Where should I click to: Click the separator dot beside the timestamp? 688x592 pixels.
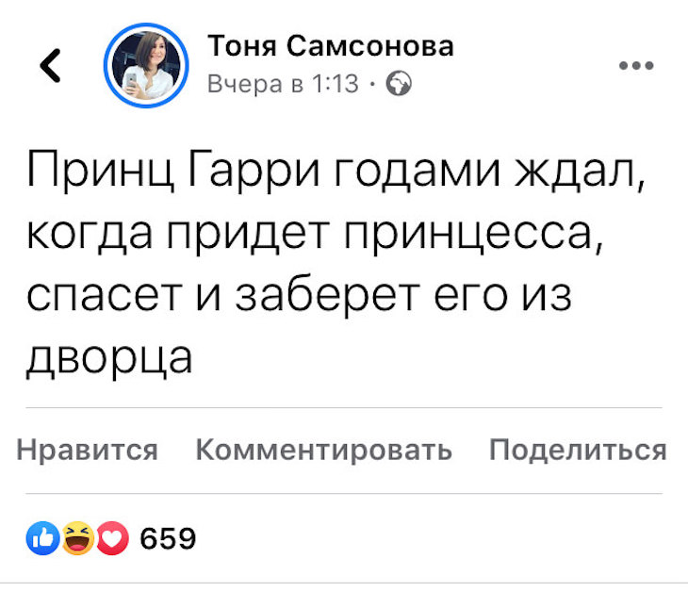click(x=372, y=83)
